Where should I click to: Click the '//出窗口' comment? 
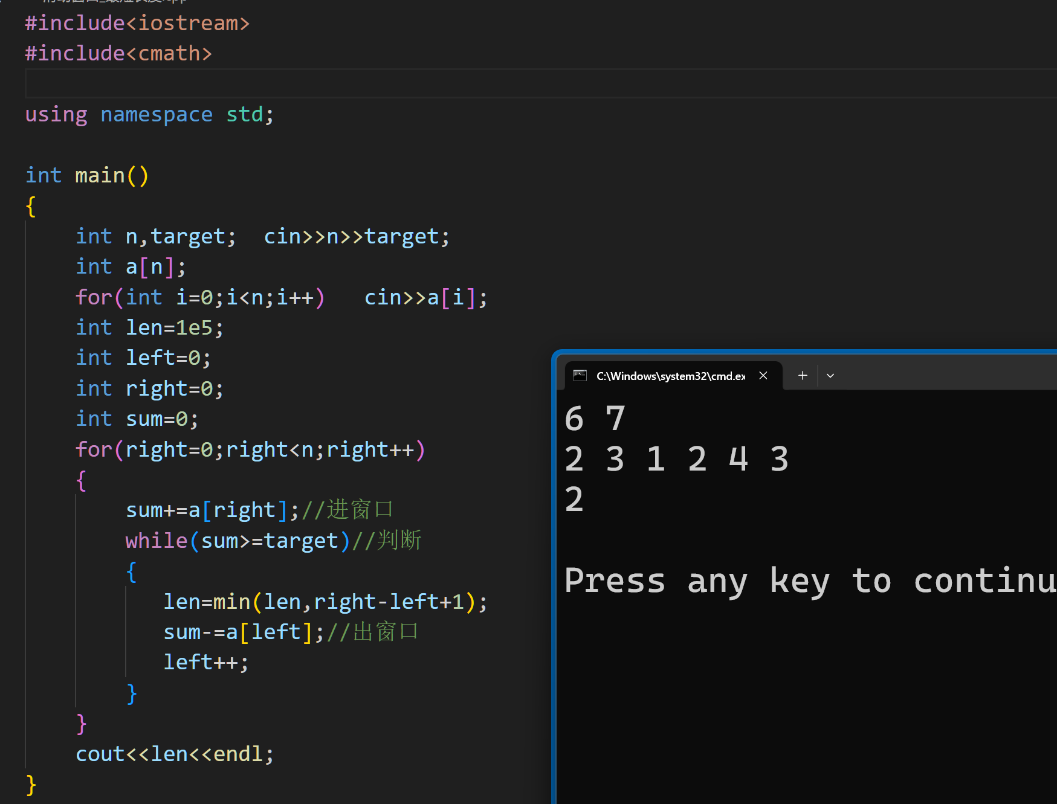[372, 632]
